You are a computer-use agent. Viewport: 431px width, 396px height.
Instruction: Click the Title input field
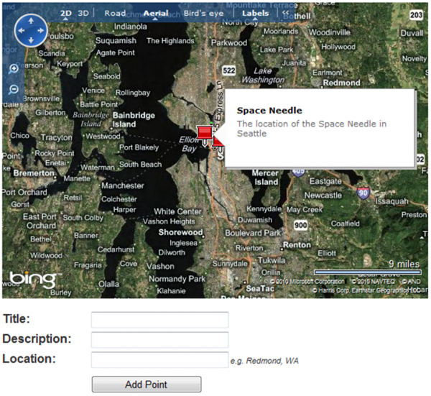160,320
